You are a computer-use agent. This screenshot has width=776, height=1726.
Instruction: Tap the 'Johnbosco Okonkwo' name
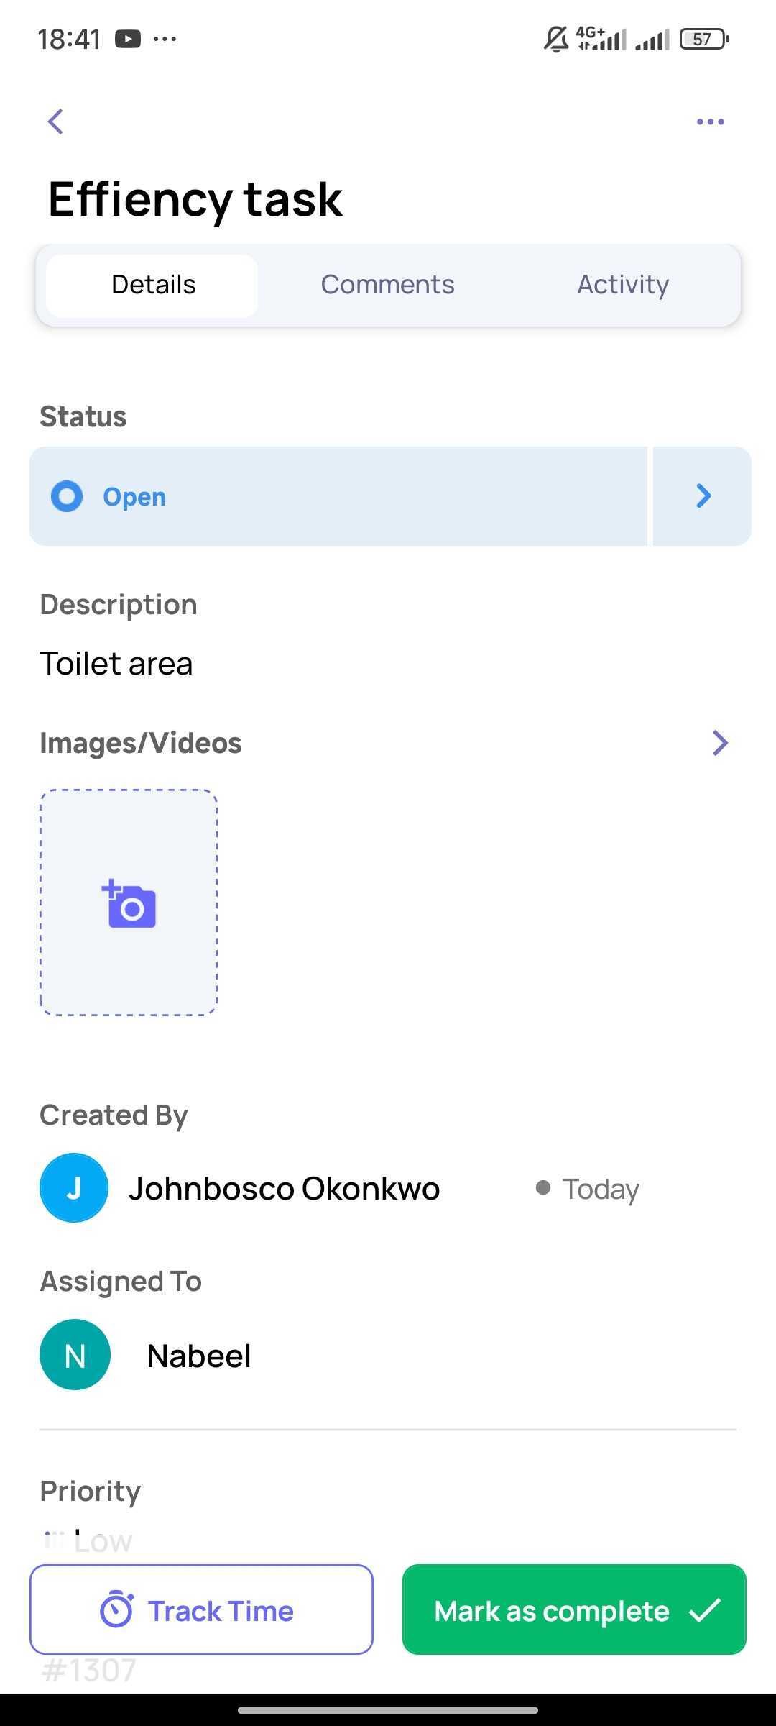pyautogui.click(x=285, y=1188)
